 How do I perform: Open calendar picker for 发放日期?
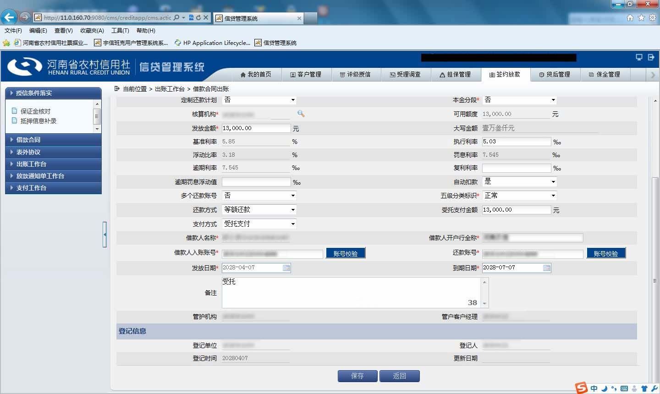pos(286,268)
